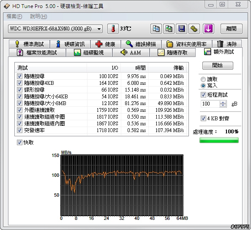Click the 81.276 ms time value
Viewport: 251px width, 230px height.
click(135, 103)
